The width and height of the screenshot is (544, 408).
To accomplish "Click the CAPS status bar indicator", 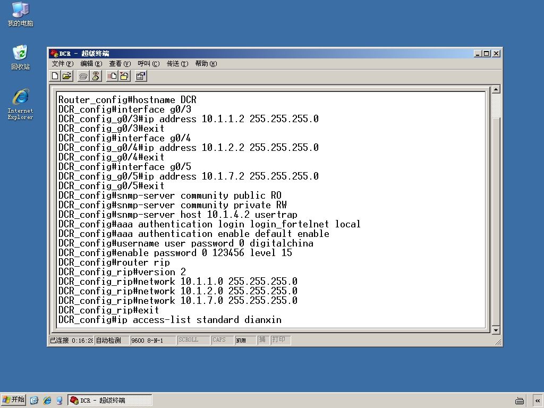I will (x=222, y=340).
